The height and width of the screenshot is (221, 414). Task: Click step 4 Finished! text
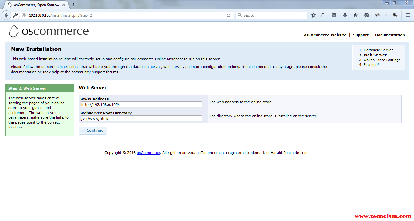click(x=371, y=65)
